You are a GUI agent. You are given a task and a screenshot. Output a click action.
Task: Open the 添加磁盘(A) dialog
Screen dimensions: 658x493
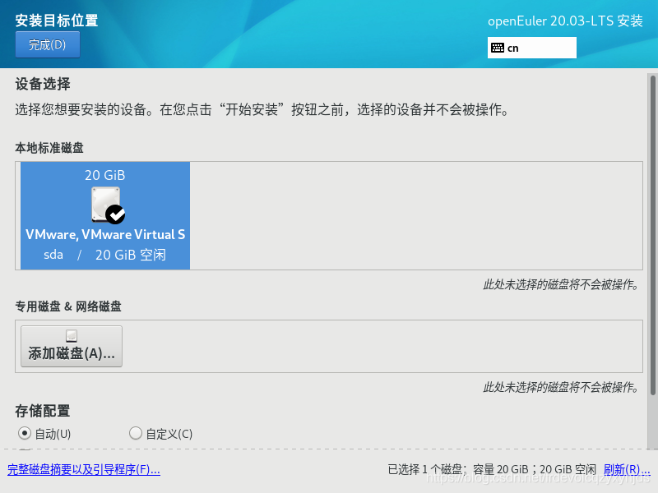point(71,346)
